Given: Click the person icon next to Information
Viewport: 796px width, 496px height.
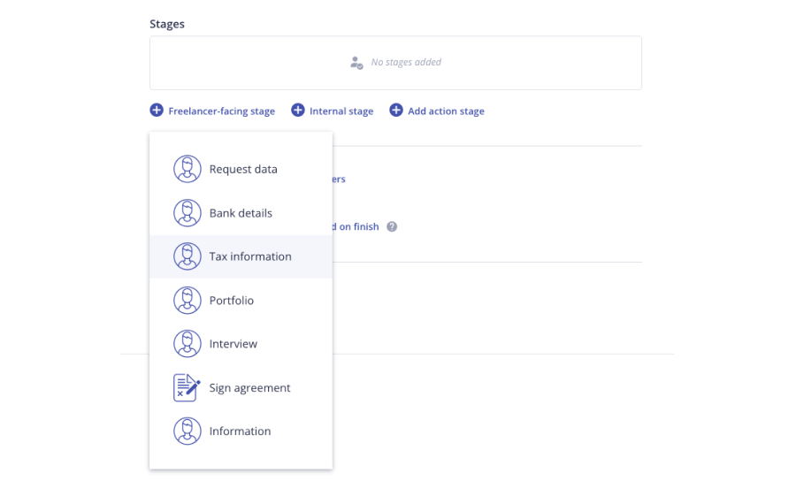Looking at the screenshot, I should tap(188, 431).
